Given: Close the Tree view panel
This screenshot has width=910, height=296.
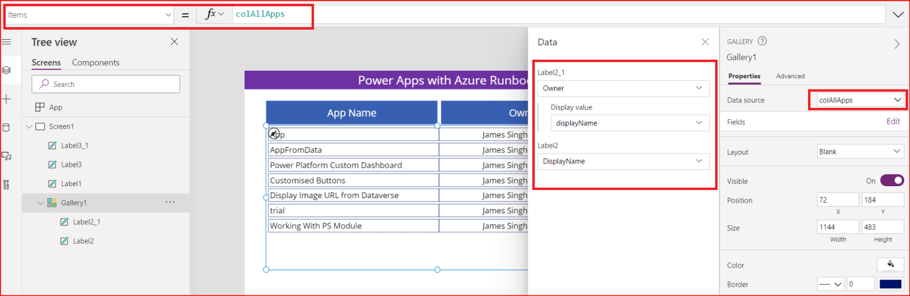Looking at the screenshot, I should point(175,42).
